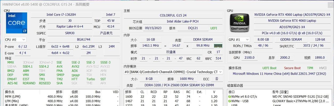Click the green UEFI label beside BIOS

[214, 28]
